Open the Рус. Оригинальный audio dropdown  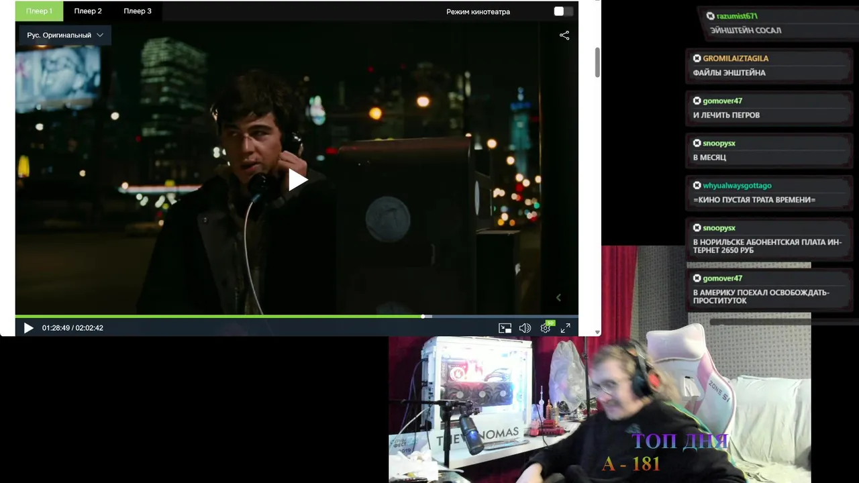(x=65, y=35)
